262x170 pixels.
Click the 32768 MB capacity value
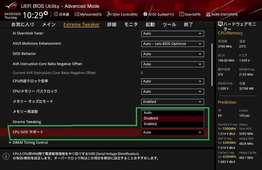(x=246, y=88)
